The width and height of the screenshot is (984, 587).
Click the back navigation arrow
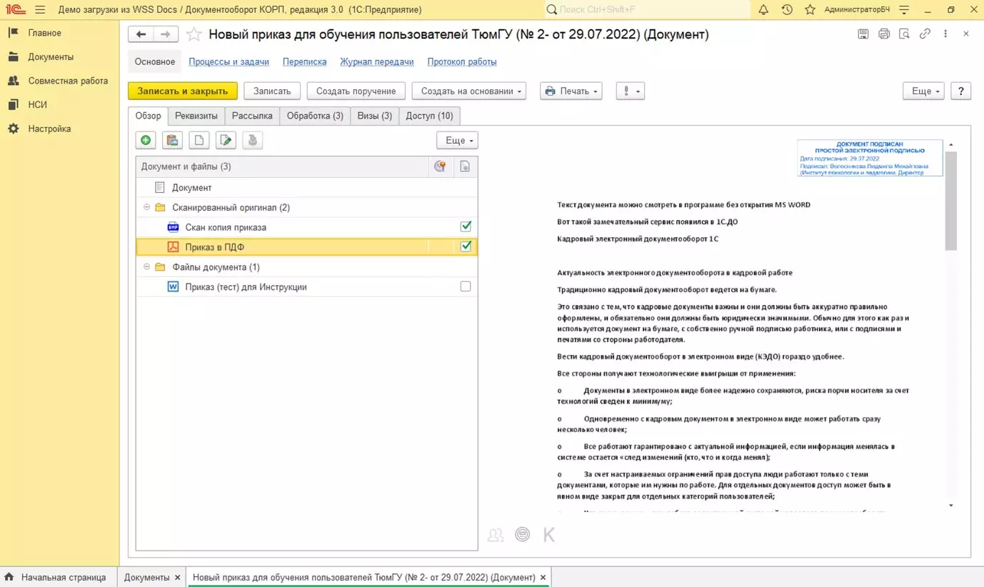point(141,34)
